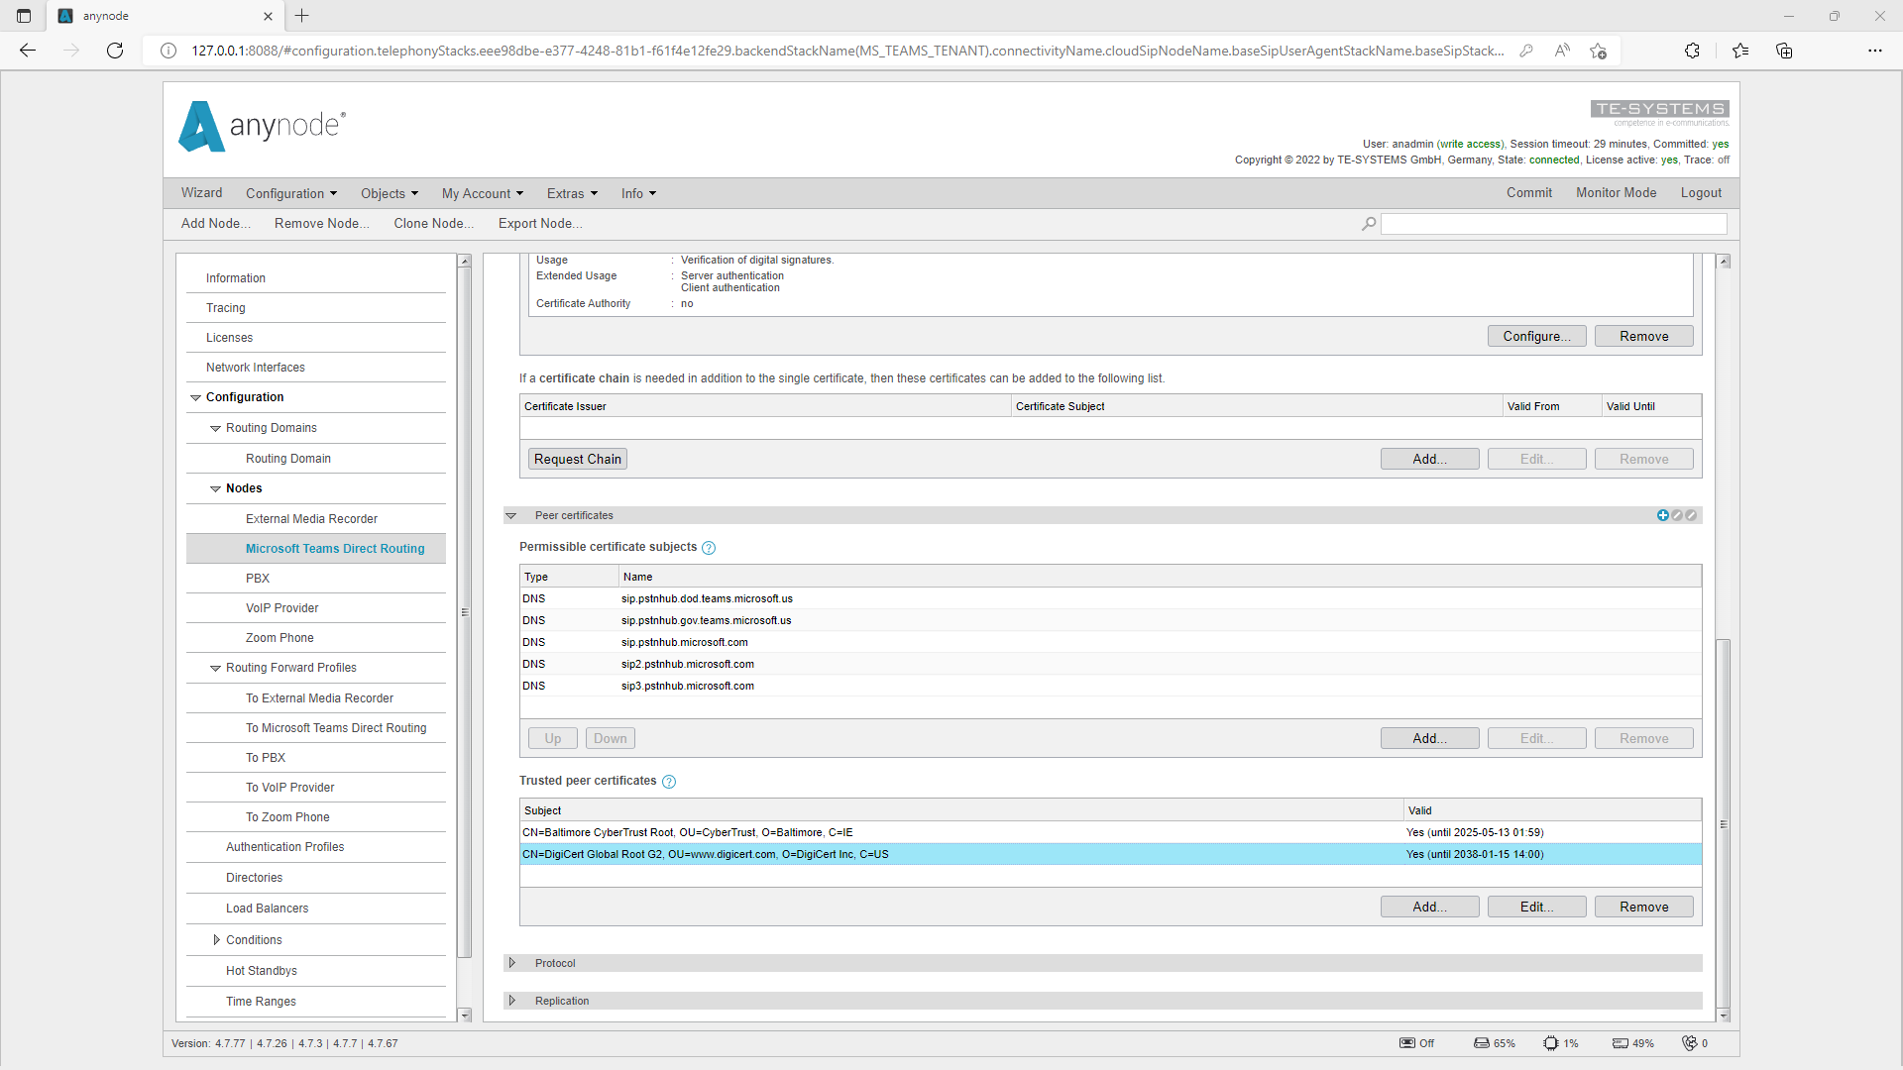Click the read aloud icon in address bar
Screen dimensions: 1903x1070
tap(1562, 51)
